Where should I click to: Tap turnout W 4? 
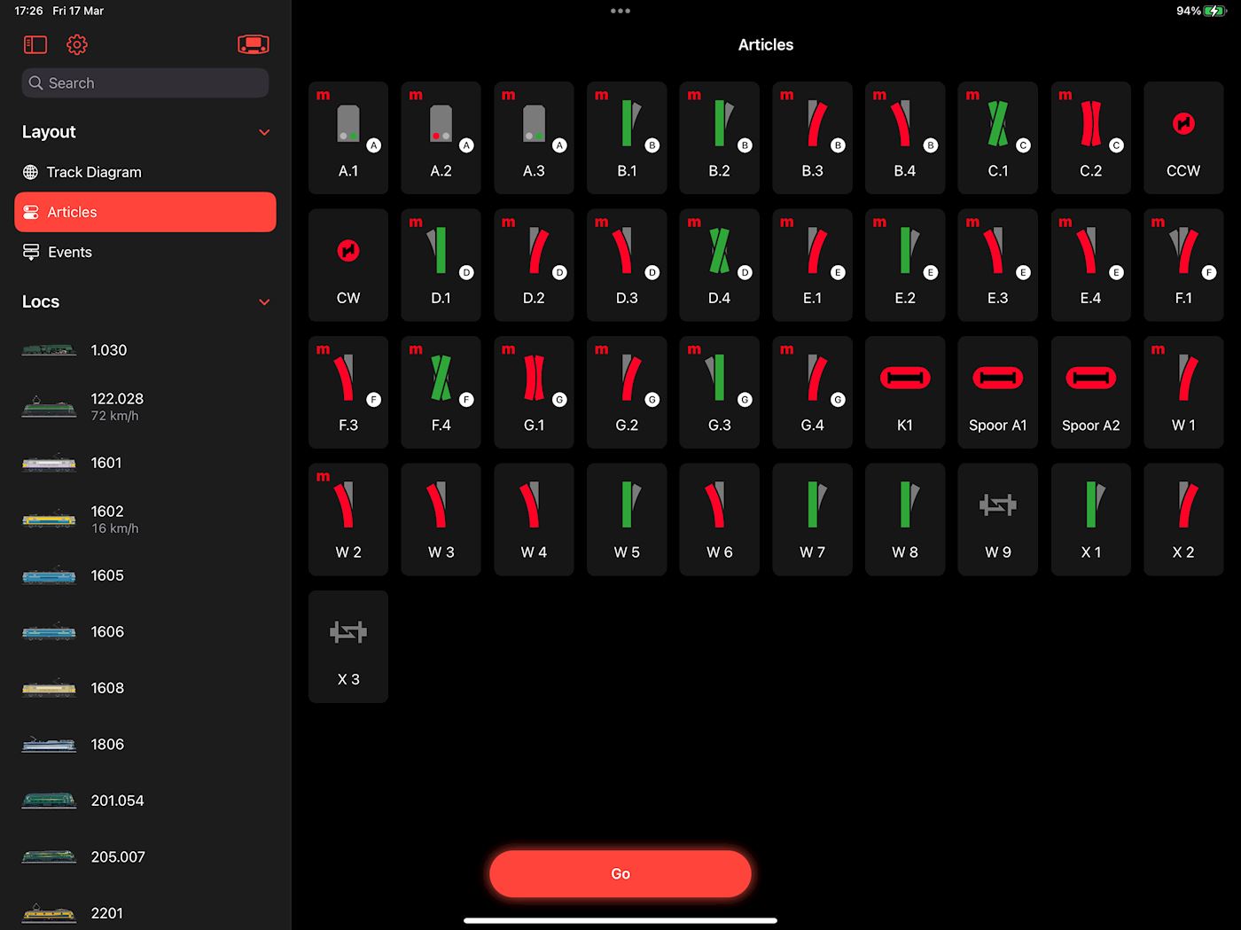pos(534,520)
